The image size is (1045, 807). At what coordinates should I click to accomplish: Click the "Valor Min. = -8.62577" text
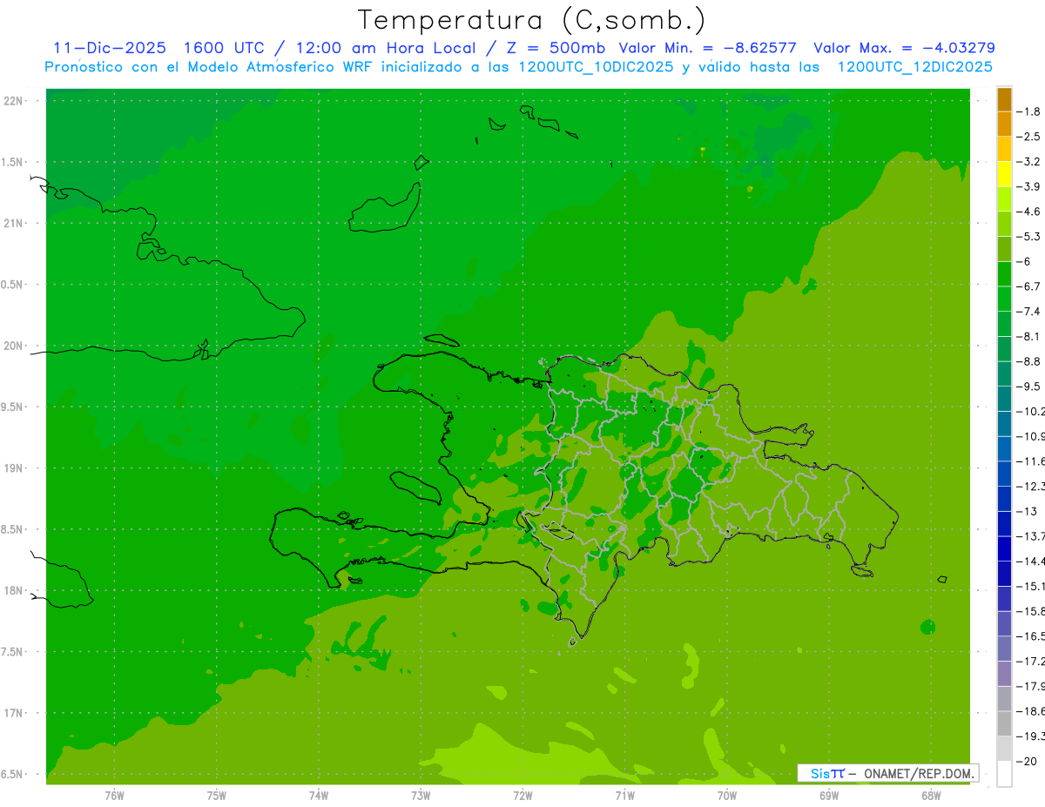708,48
